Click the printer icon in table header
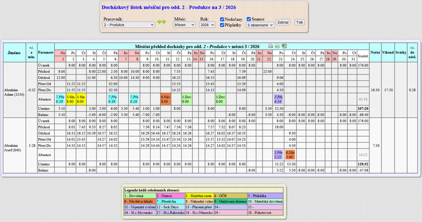The width and height of the screenshot is (422, 222). click(270, 46)
